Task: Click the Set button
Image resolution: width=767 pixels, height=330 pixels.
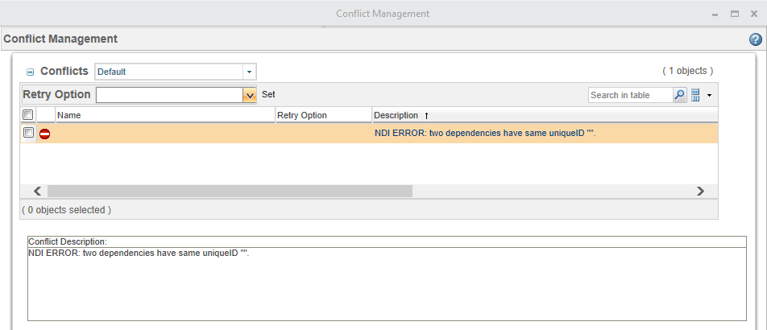Action: click(268, 94)
